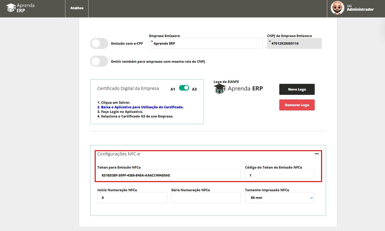This screenshot has width=385, height=231.
Task: Click the Token para Emissão NFCe field
Action: coord(169,175)
